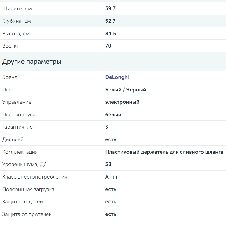Viewport: 226px width, 225px height.
Task: Click 'Пластиковый держатель для сливного шланга' text
Action: 164,152
